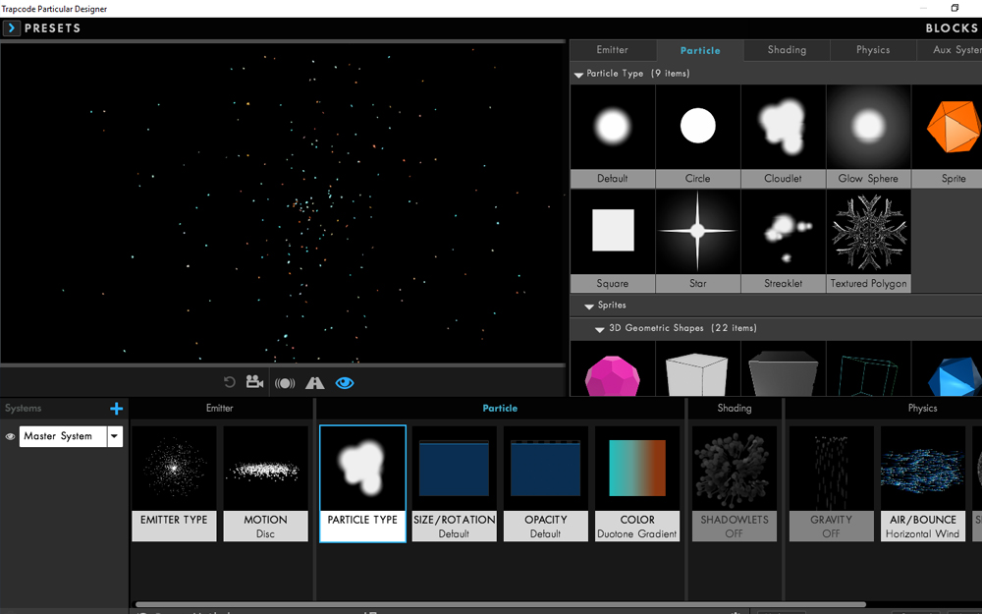This screenshot has width=982, height=614.
Task: Select the Particle tab in Blocks
Action: click(700, 51)
